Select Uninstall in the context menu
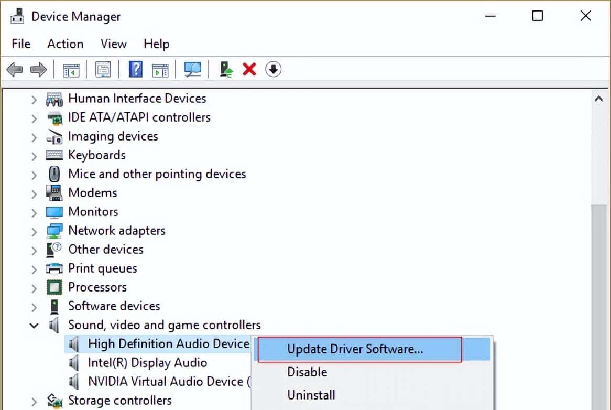Viewport: 611px width, 410px height. click(x=311, y=395)
